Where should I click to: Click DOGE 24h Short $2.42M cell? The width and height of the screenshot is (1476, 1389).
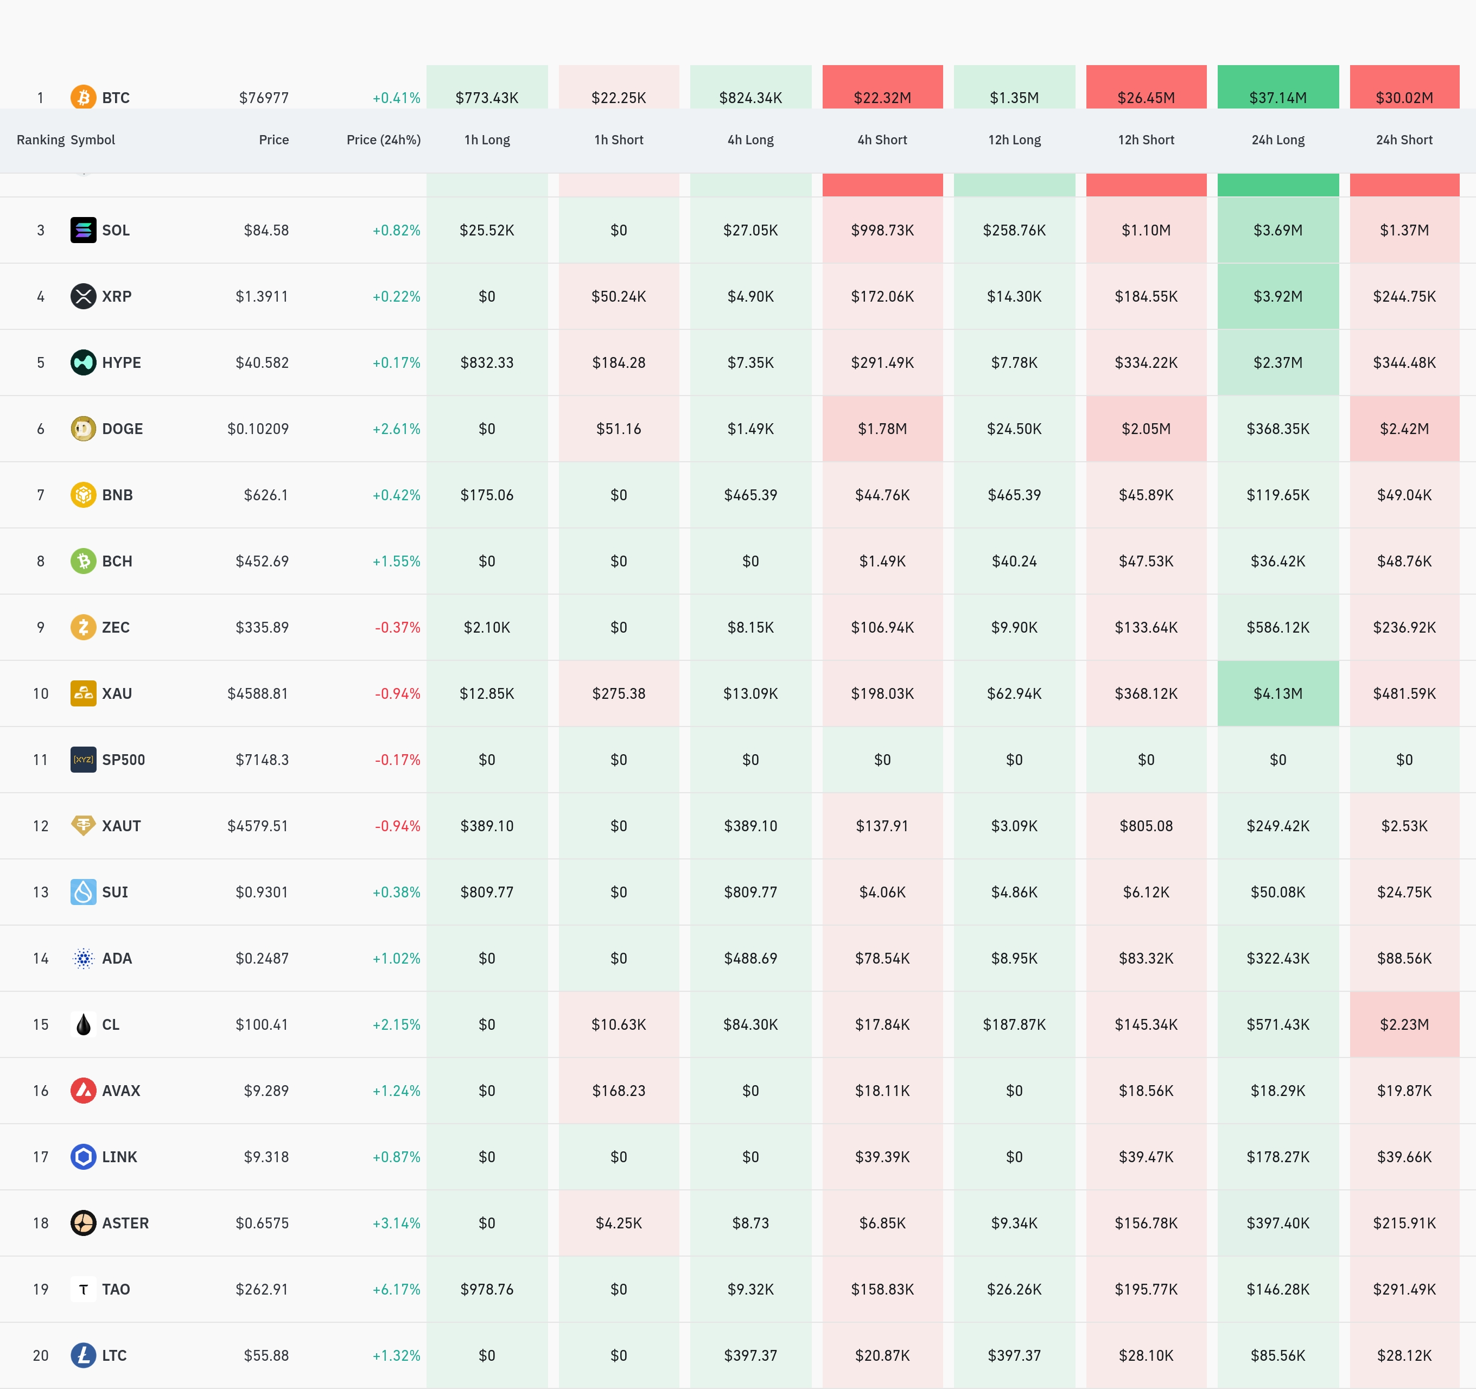tap(1403, 428)
